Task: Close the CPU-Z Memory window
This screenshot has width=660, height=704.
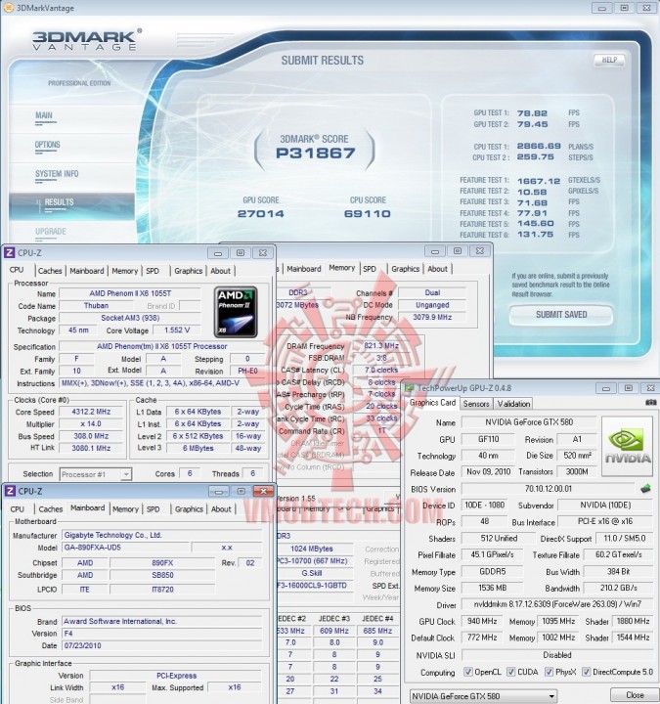Action: pos(479,251)
